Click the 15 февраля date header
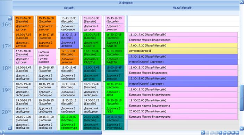Screen dimensions: 244x135 click(x=126, y=3)
